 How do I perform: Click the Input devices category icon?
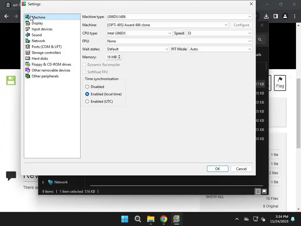[x=28, y=29]
